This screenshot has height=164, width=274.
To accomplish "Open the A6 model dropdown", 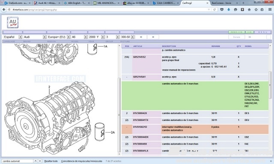I will (86, 37).
